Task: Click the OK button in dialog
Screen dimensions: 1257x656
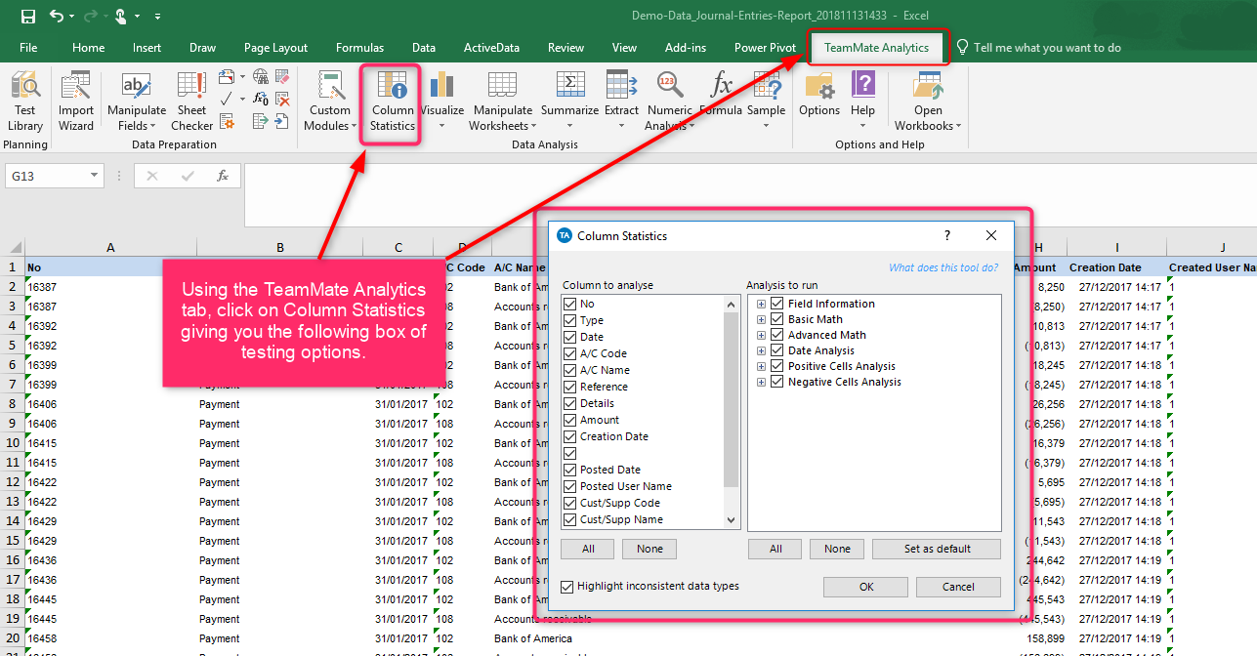Action: tap(866, 587)
